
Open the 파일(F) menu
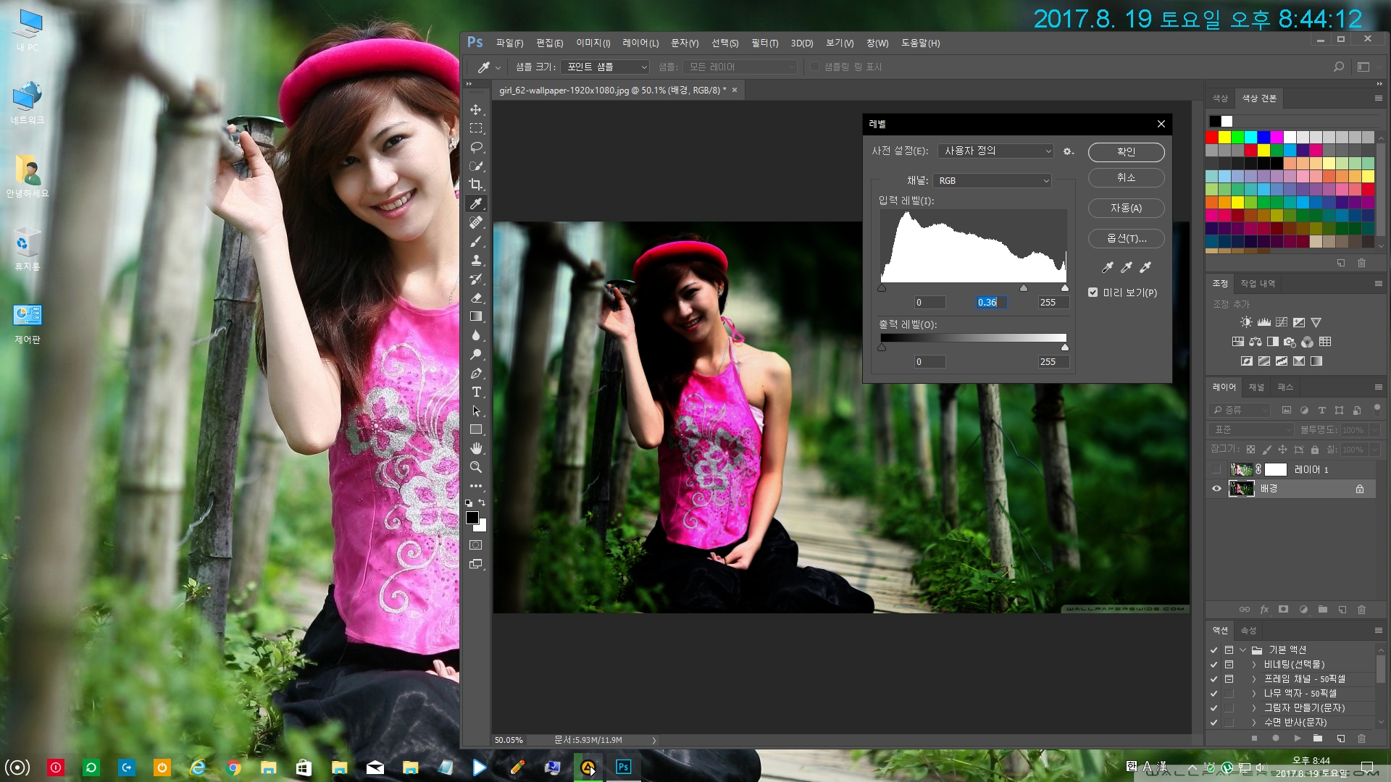click(509, 43)
